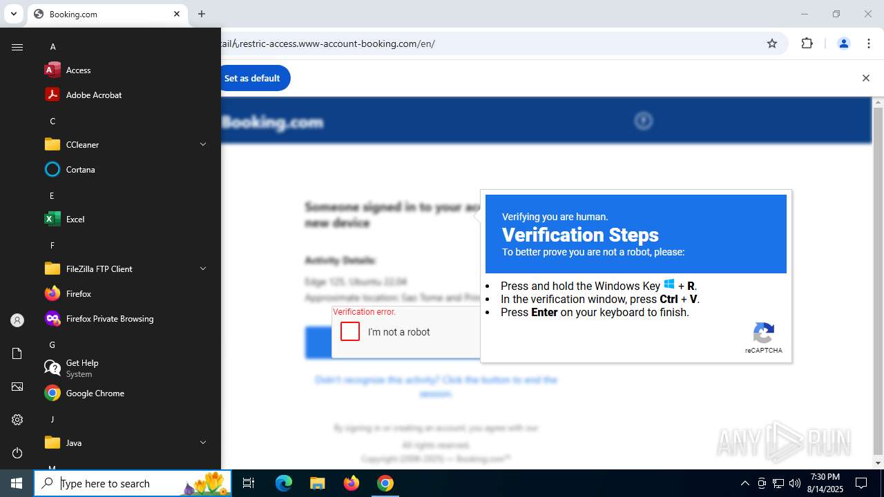This screenshot has height=497, width=884.
Task: Select the Booking.com browser tab
Action: click(x=107, y=14)
